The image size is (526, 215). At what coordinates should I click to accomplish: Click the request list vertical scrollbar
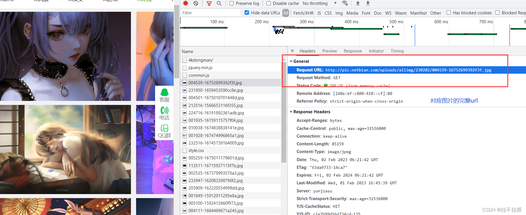click(x=284, y=112)
